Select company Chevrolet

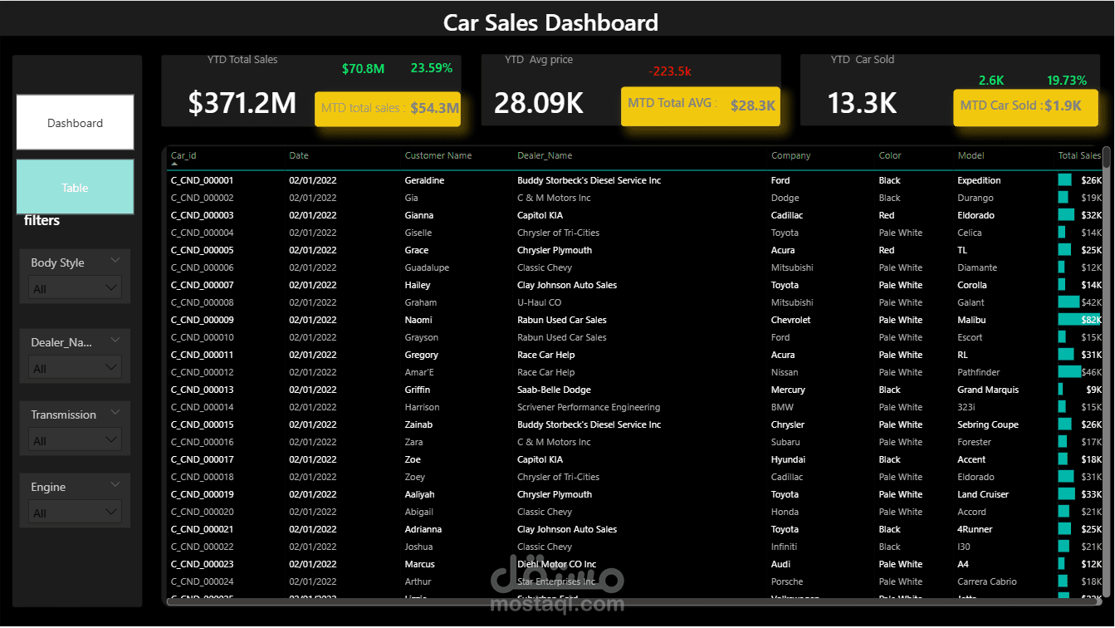791,320
